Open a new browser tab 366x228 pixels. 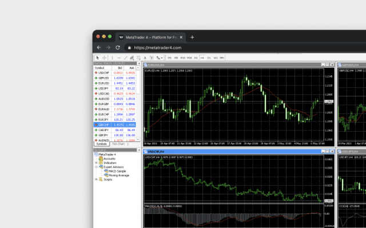[x=192, y=37]
